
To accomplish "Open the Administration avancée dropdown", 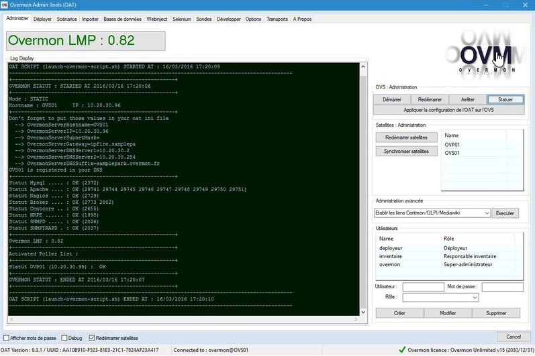I will pyautogui.click(x=486, y=213).
